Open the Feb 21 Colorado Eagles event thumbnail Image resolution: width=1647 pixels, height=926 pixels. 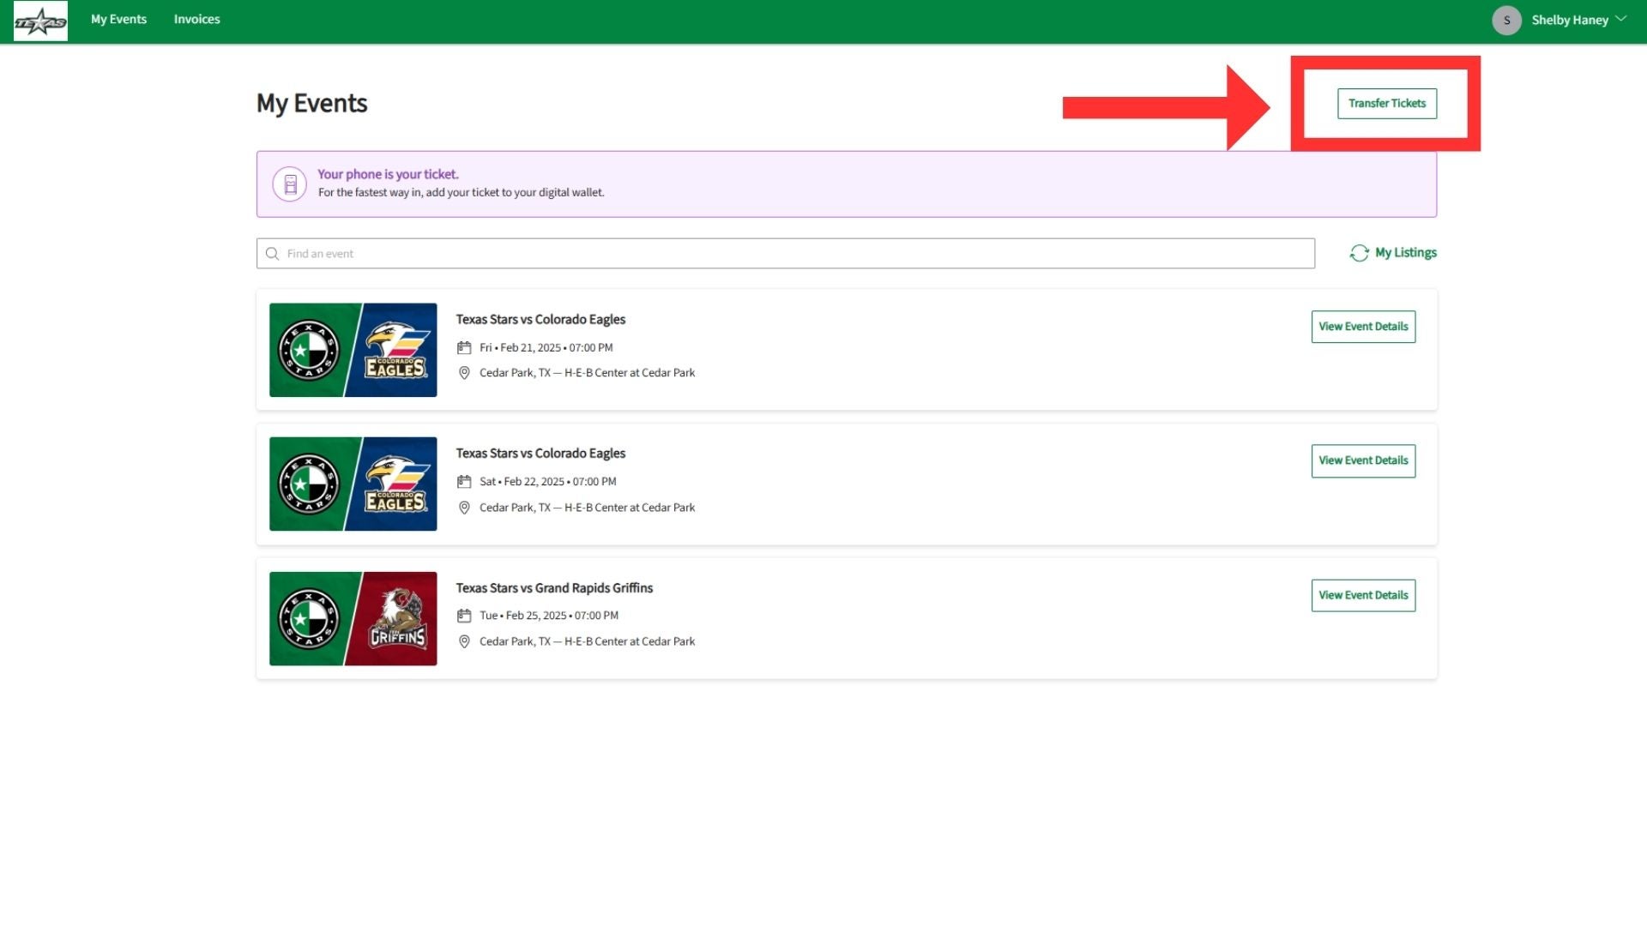(353, 350)
